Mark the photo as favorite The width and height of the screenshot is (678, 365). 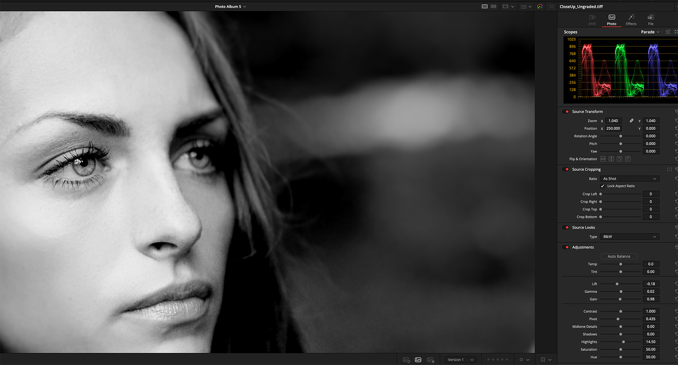[x=406, y=360]
